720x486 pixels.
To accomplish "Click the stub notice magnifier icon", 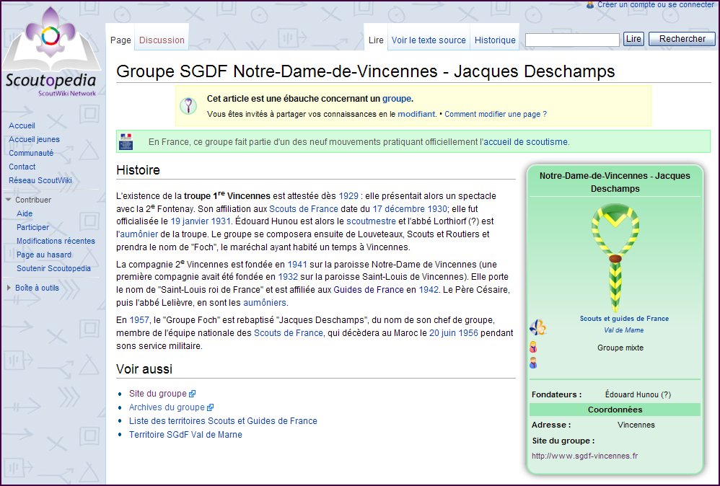I will tap(188, 106).
